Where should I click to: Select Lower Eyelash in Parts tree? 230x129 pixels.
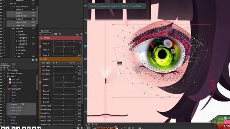(21, 22)
